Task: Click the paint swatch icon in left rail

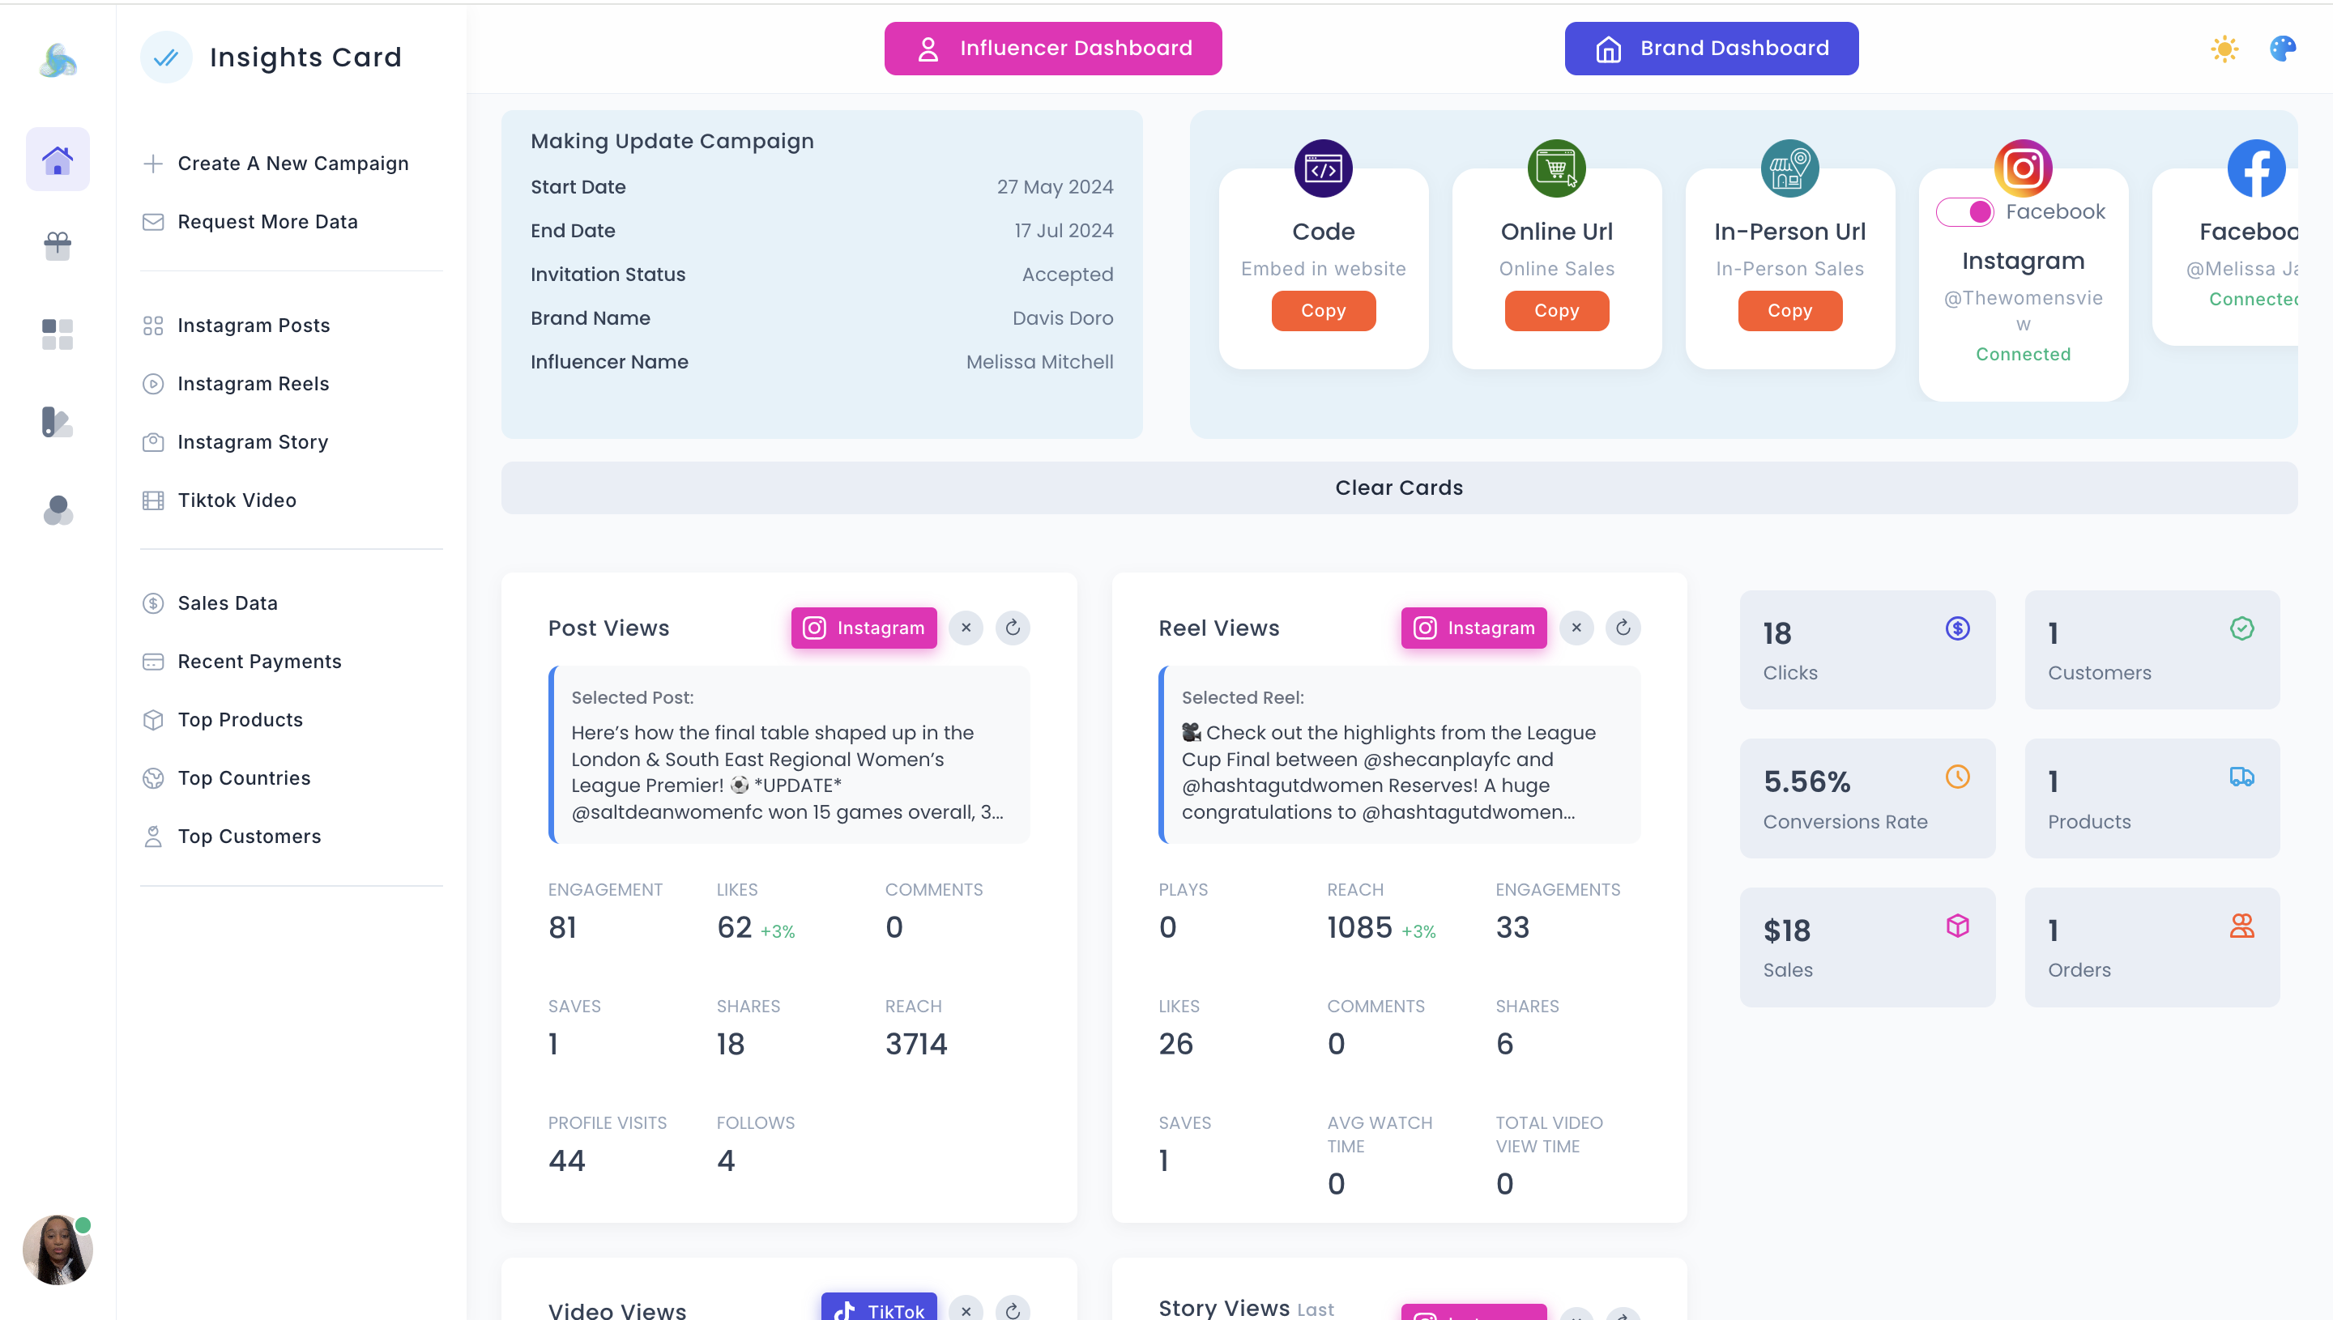Action: point(58,422)
